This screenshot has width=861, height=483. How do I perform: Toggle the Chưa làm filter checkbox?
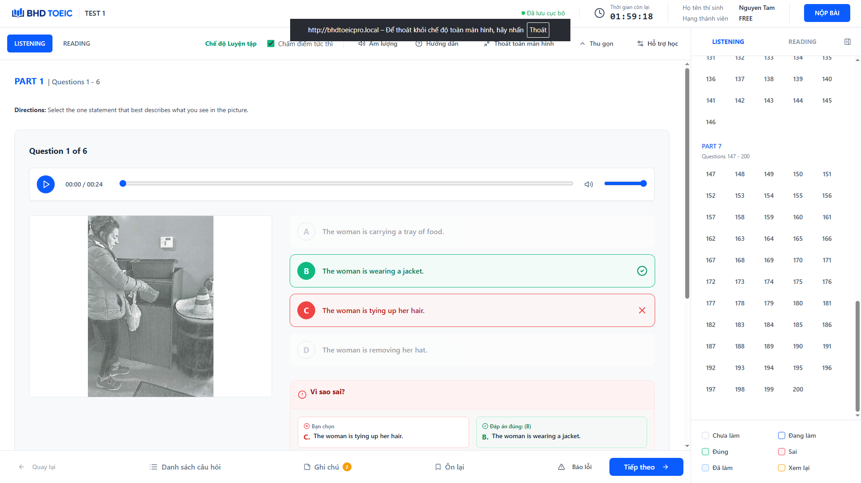705,435
